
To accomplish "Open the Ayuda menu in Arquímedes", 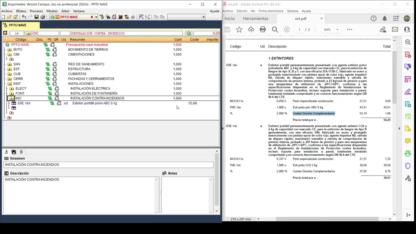I will point(214,11).
